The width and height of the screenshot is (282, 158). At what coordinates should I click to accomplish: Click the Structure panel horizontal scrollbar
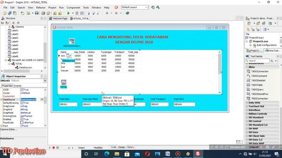17,71
